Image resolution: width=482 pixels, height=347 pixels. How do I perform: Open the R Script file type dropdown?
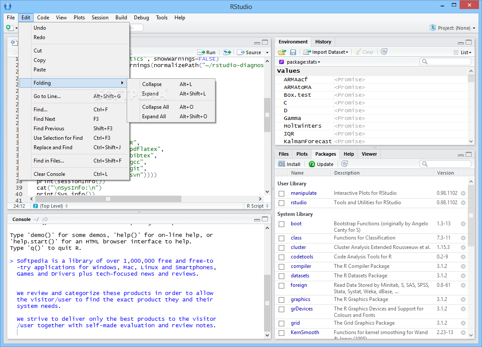pyautogui.click(x=258, y=206)
